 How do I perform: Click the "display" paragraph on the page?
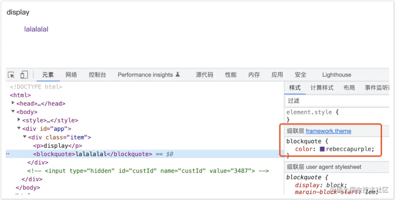click(18, 12)
